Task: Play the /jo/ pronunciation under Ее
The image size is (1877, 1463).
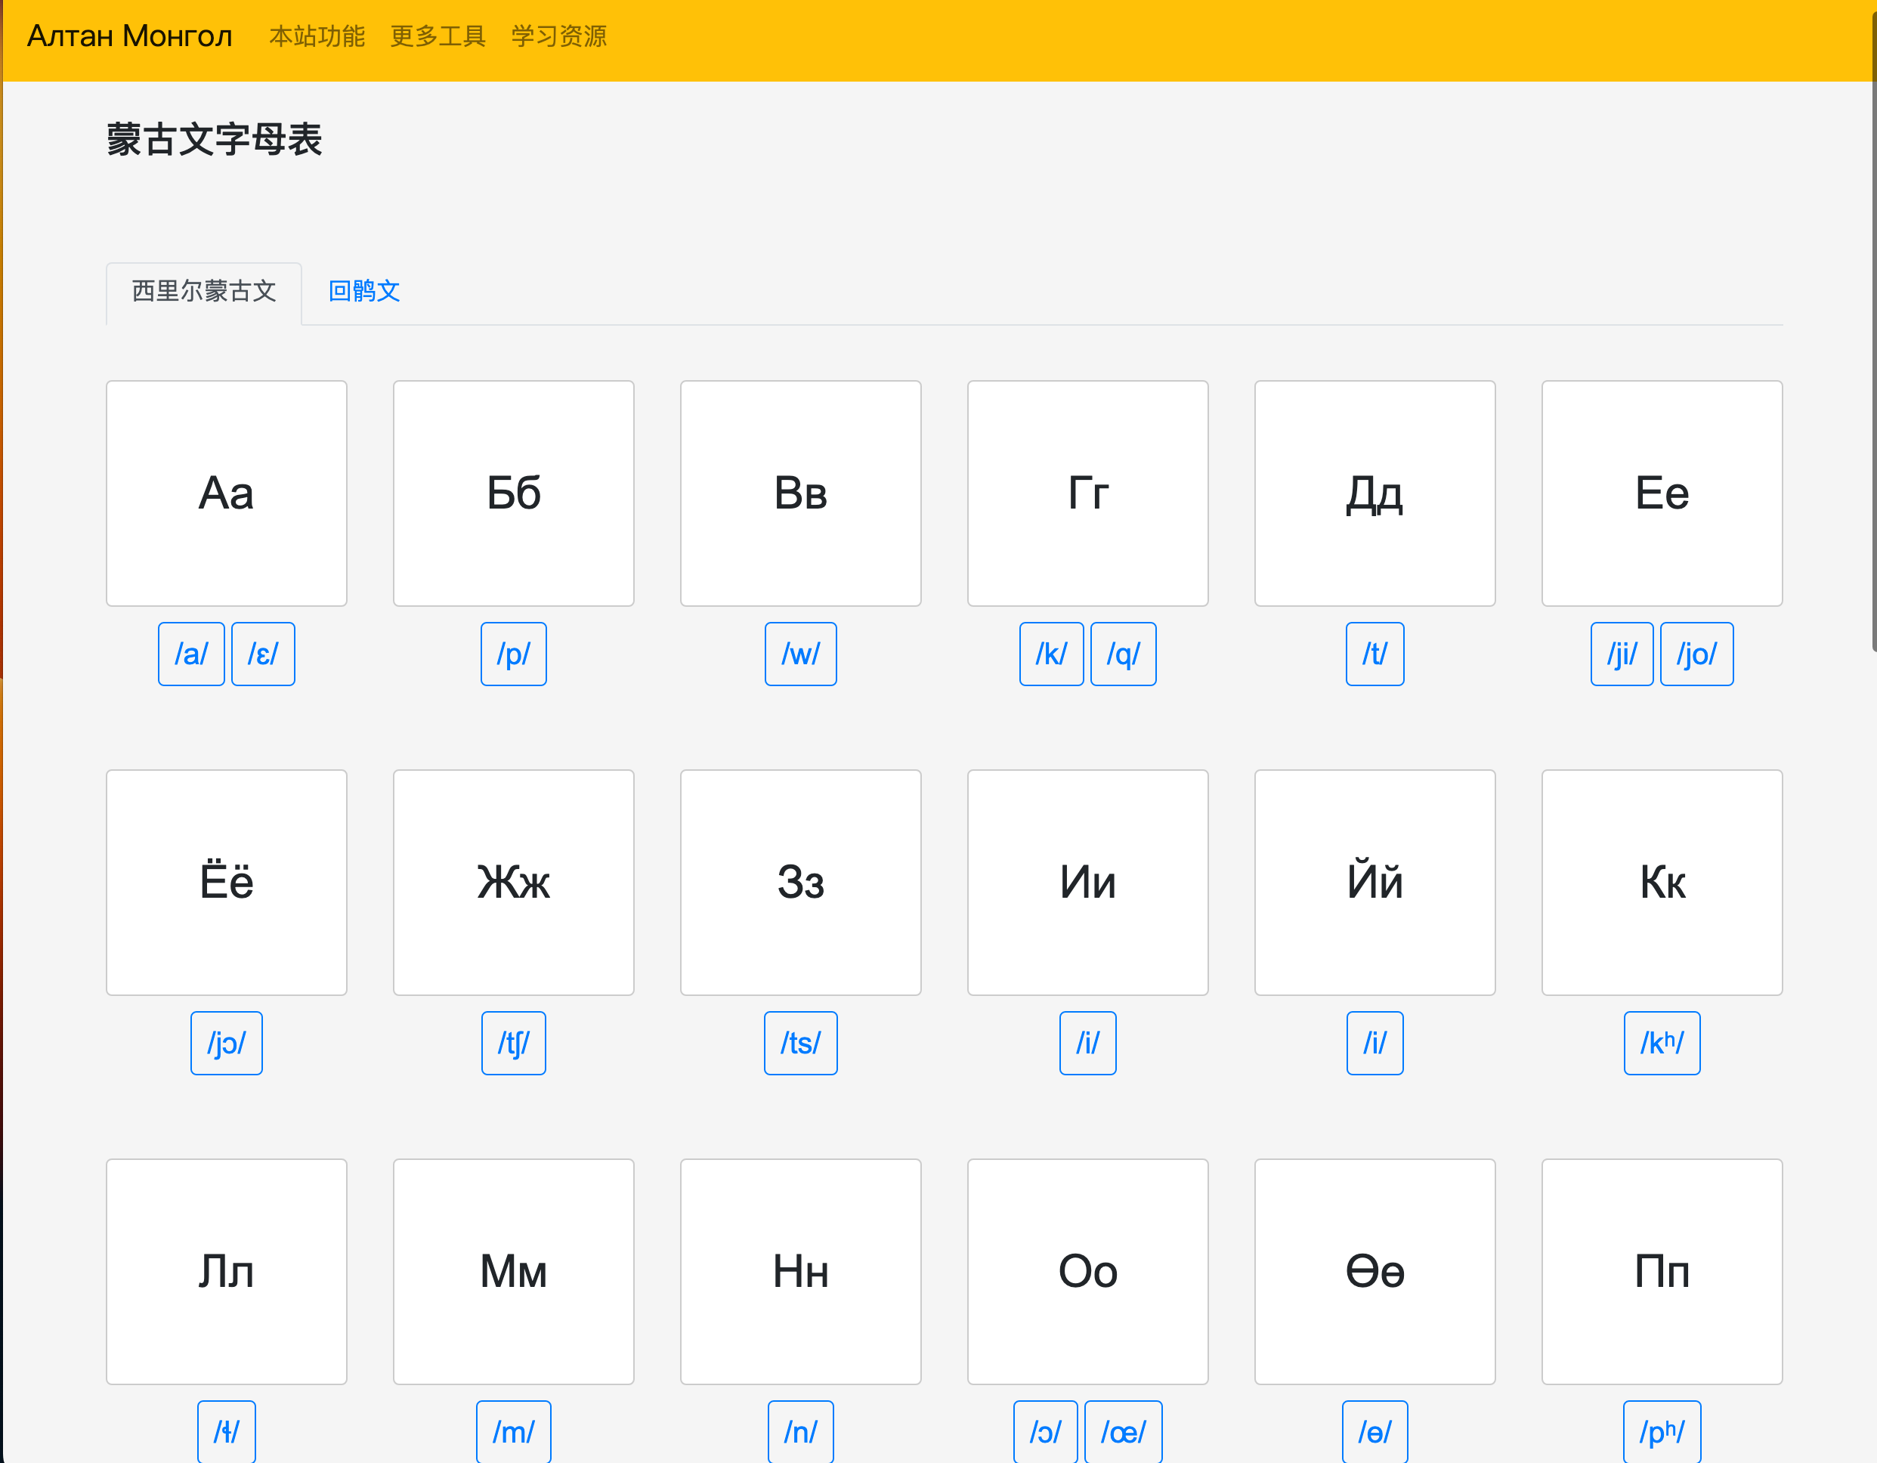Action: pos(1696,654)
